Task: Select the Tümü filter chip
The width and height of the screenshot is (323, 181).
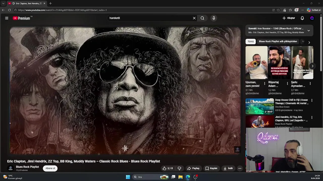Action: pos(251,41)
